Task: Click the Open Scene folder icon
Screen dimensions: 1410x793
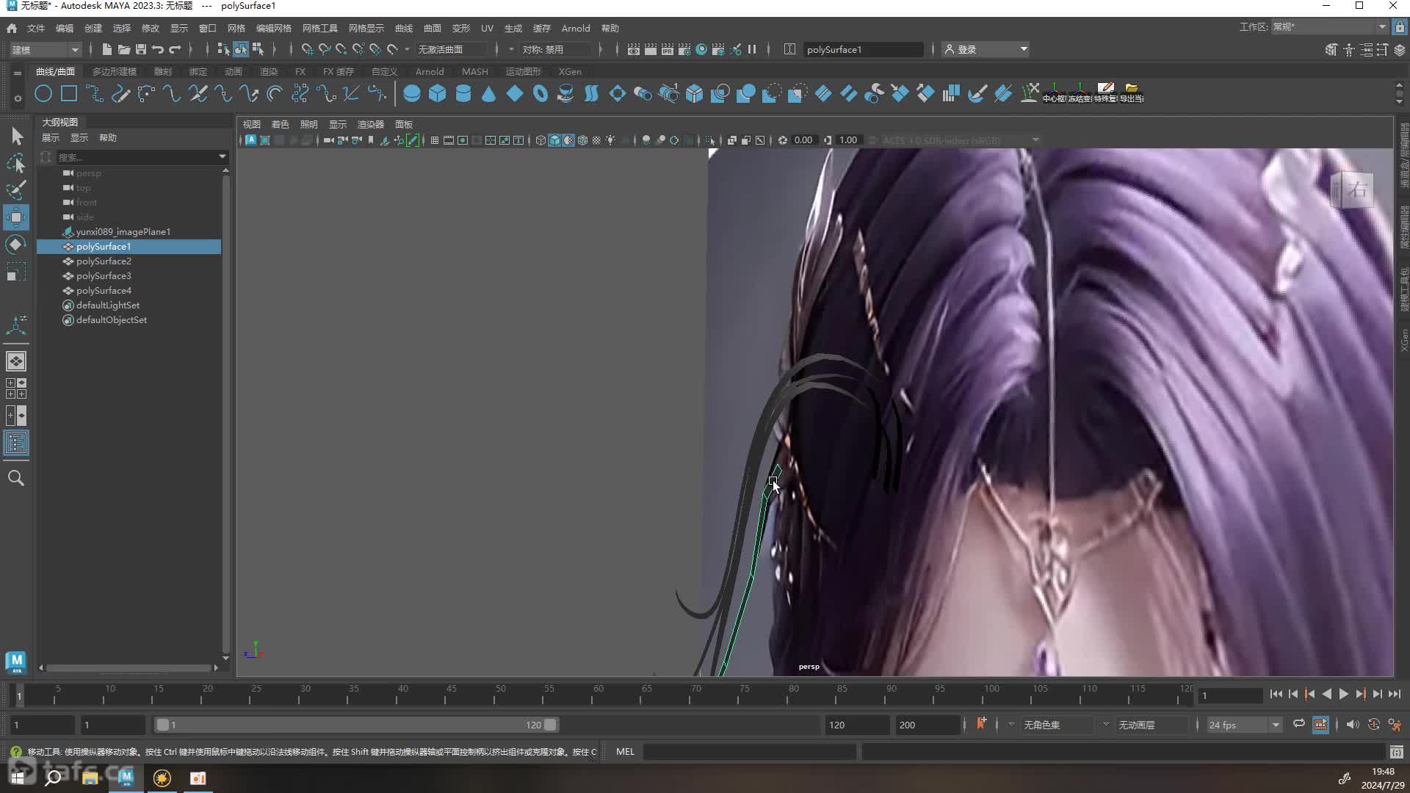Action: tap(123, 49)
